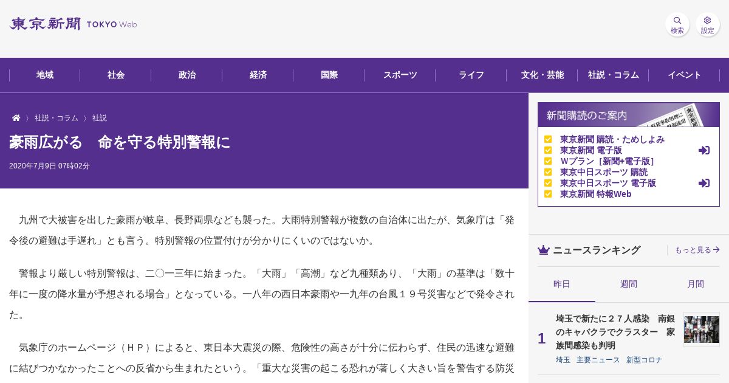
Task: Open the ranking article thumbnail image
Action: coord(702,330)
